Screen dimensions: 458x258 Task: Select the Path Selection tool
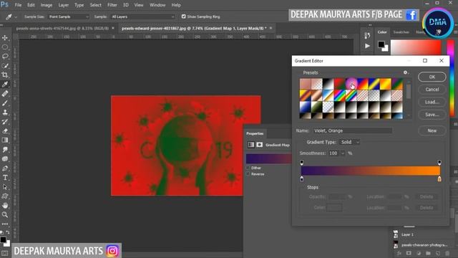(5, 187)
